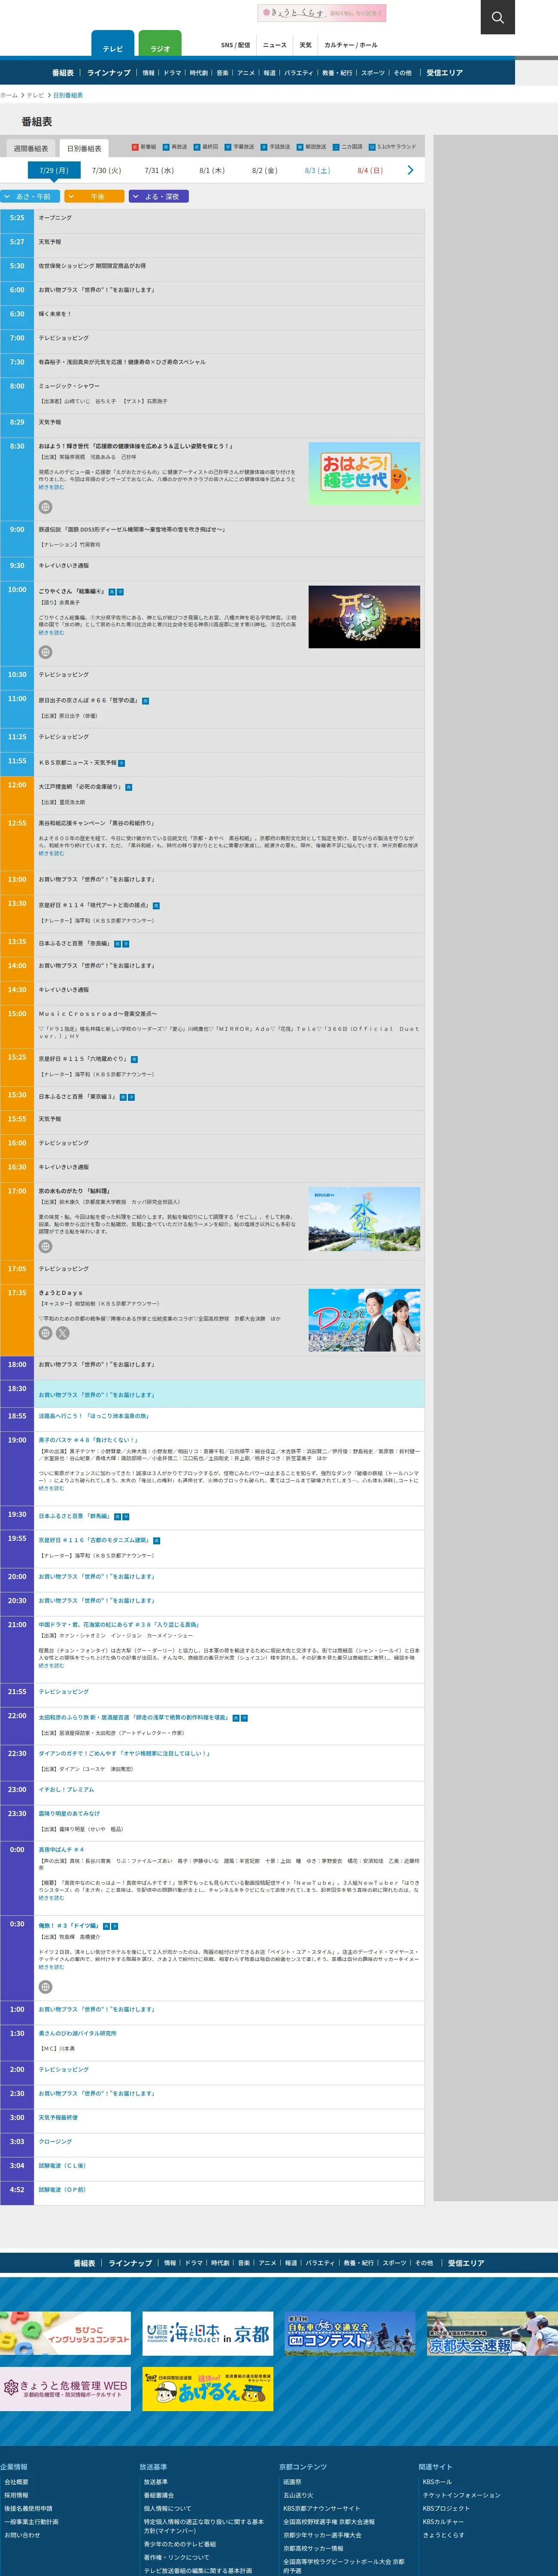Expand 続きを読む for 亮子のバスケ

[51, 1488]
